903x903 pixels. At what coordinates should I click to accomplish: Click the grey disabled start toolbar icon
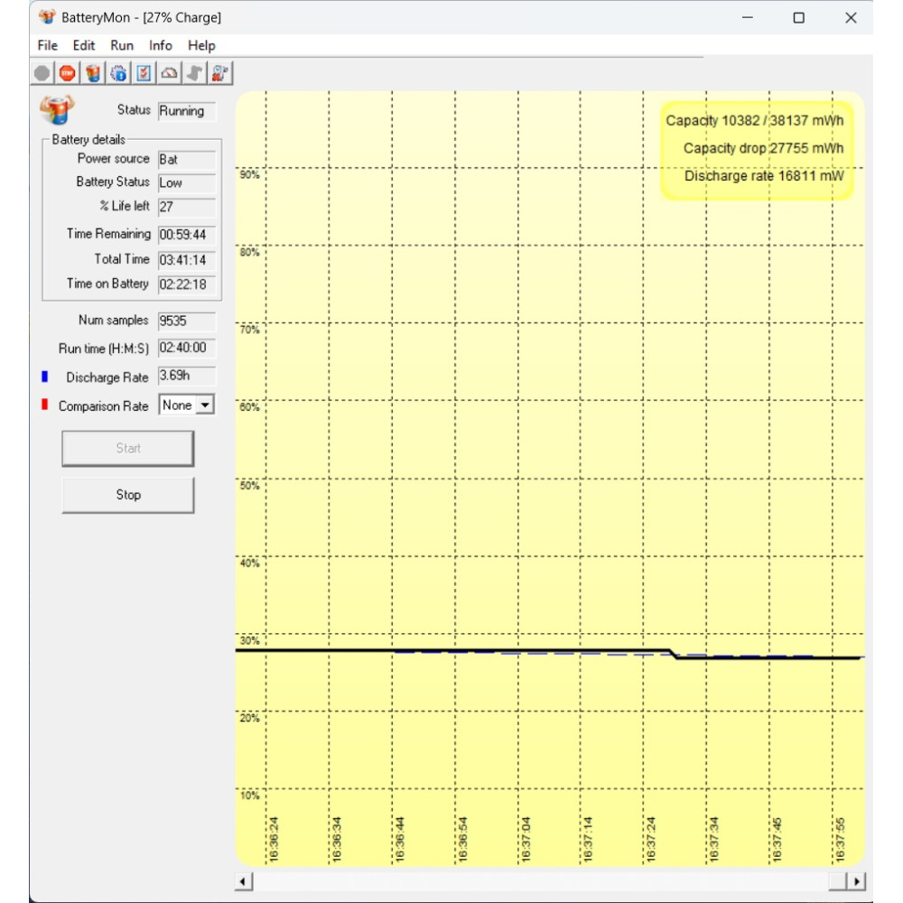point(42,73)
